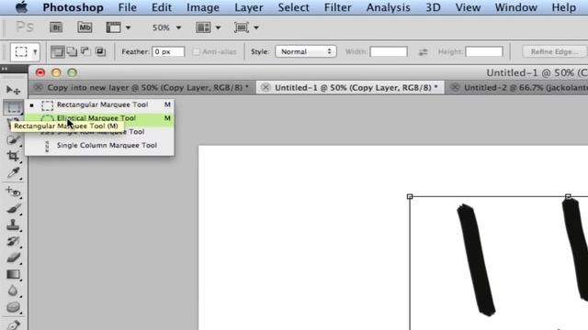
Task: Choose Single Column Marquee Tool from flyout
Action: tap(99, 145)
